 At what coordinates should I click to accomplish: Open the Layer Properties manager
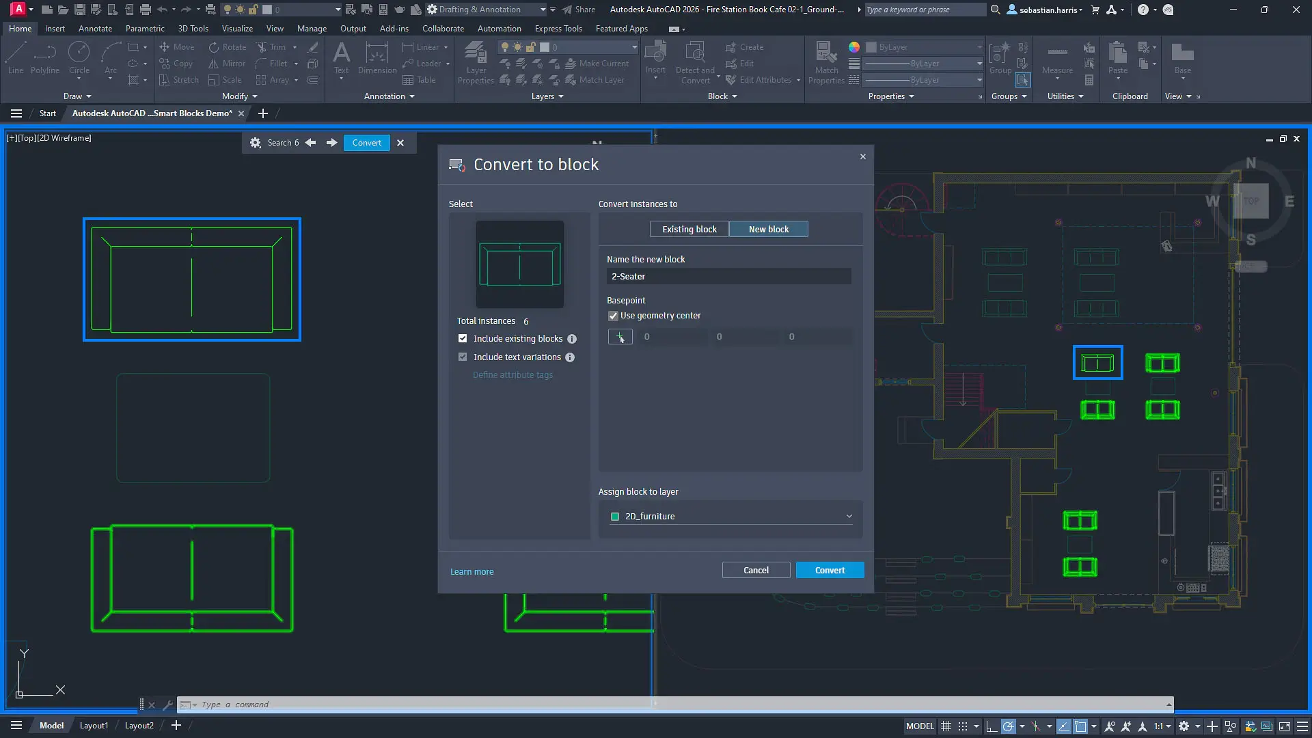476,61
